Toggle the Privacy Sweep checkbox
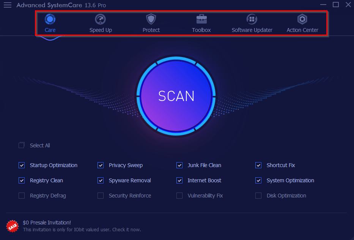This screenshot has width=354, height=240. pyautogui.click(x=101, y=165)
